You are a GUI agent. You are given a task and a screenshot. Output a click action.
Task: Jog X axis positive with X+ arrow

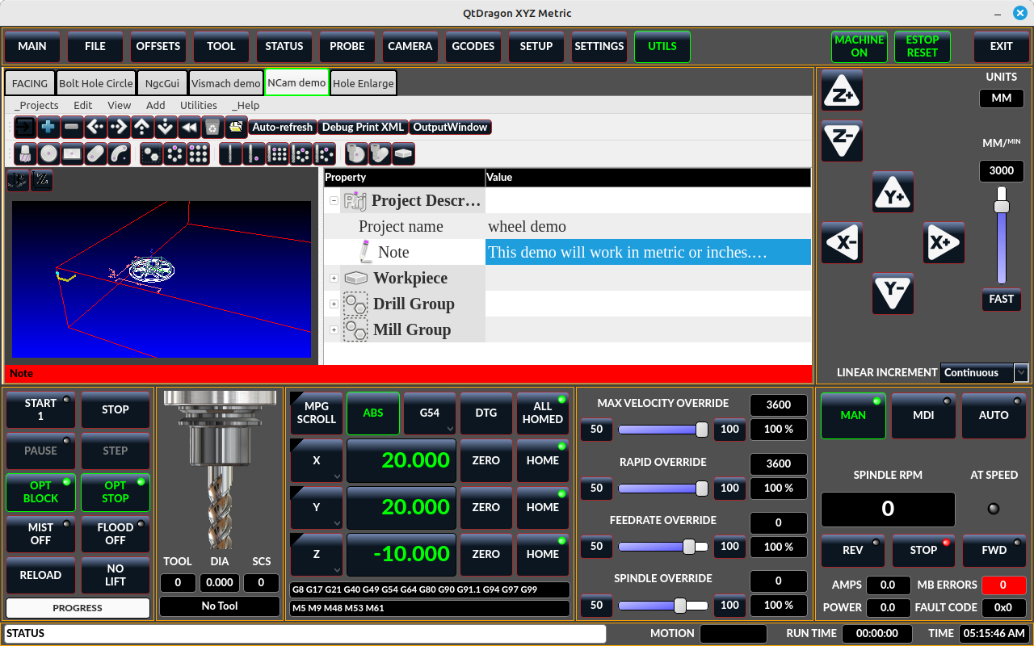(944, 242)
